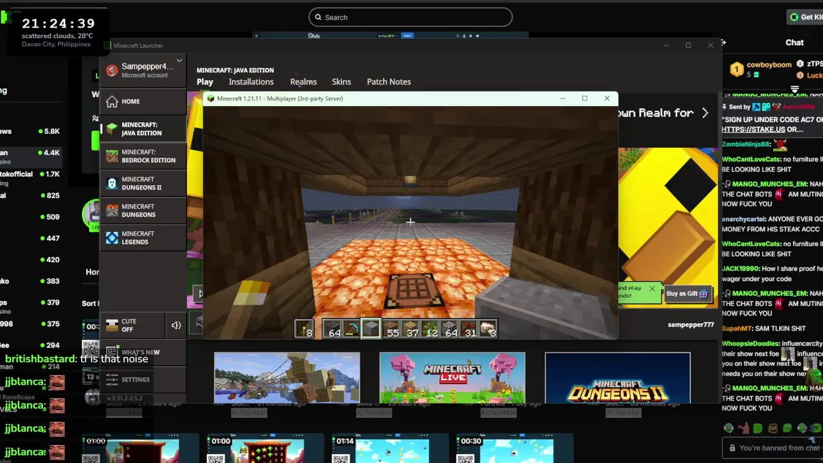Select Minecraft: Java Edition in sidebar

[143, 129]
